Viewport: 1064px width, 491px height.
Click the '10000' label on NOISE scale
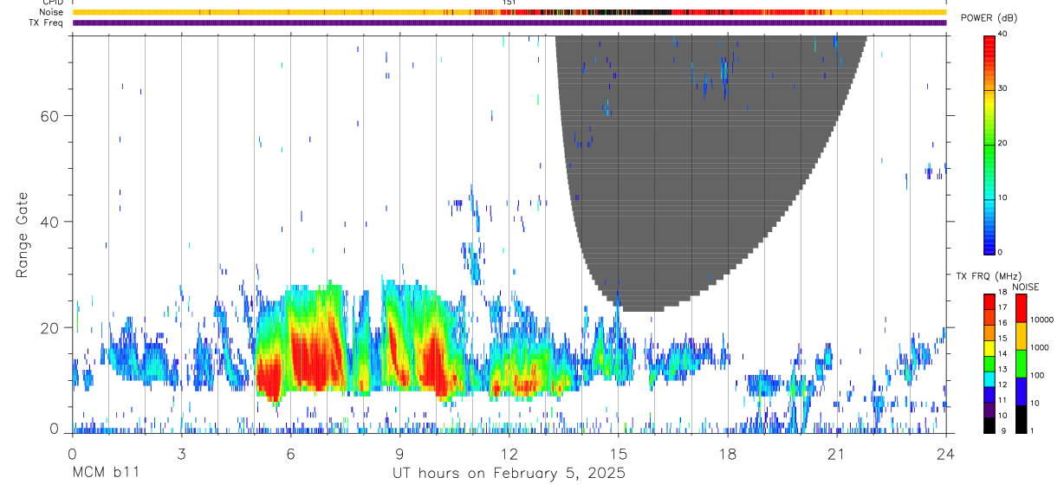click(1041, 320)
